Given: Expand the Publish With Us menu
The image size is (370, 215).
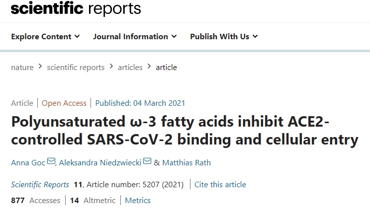Looking at the screenshot, I should pyautogui.click(x=224, y=36).
